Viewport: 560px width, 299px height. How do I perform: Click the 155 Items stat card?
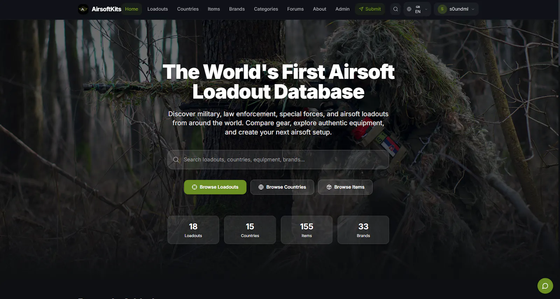[x=307, y=230]
